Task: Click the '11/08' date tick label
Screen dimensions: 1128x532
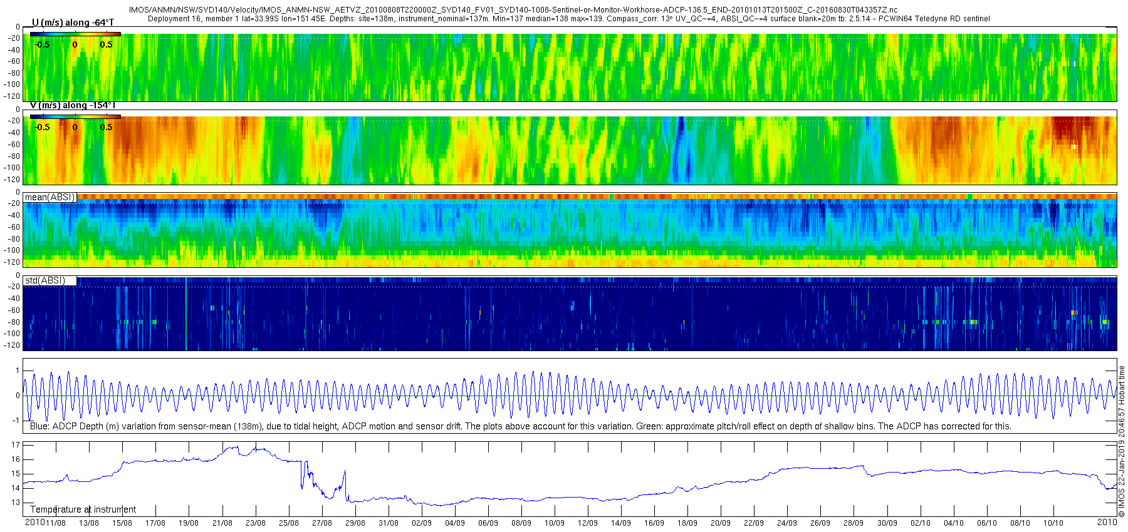Action: pyautogui.click(x=55, y=523)
